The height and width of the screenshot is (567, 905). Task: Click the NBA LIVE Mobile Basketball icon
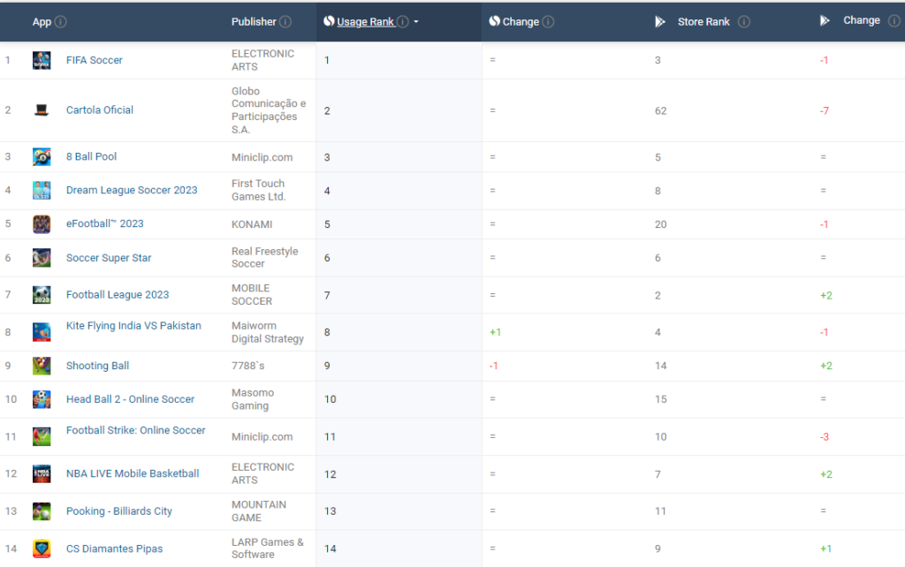42,474
